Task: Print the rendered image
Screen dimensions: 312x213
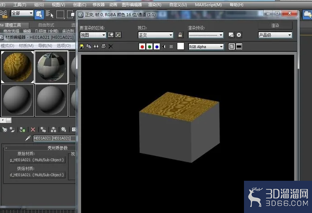Action: coord(103,47)
